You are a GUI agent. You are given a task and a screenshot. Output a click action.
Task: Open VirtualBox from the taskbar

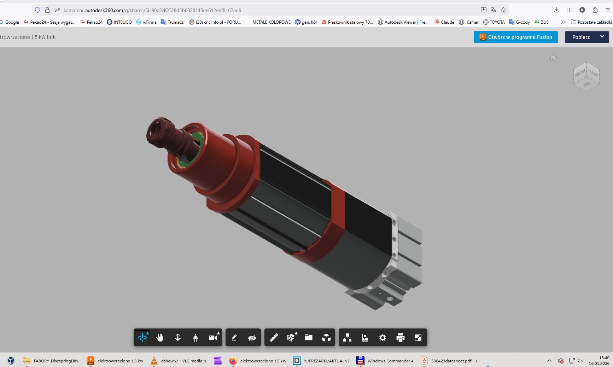point(11,361)
